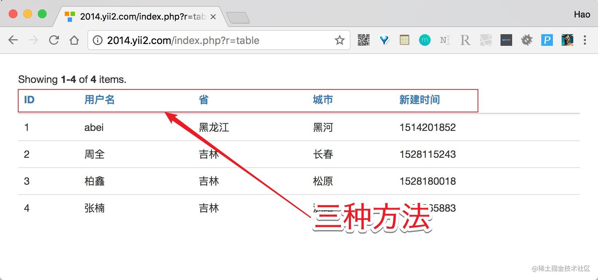This screenshot has width=598, height=280.
Task: Open the browser home page
Action: pyautogui.click(x=74, y=40)
